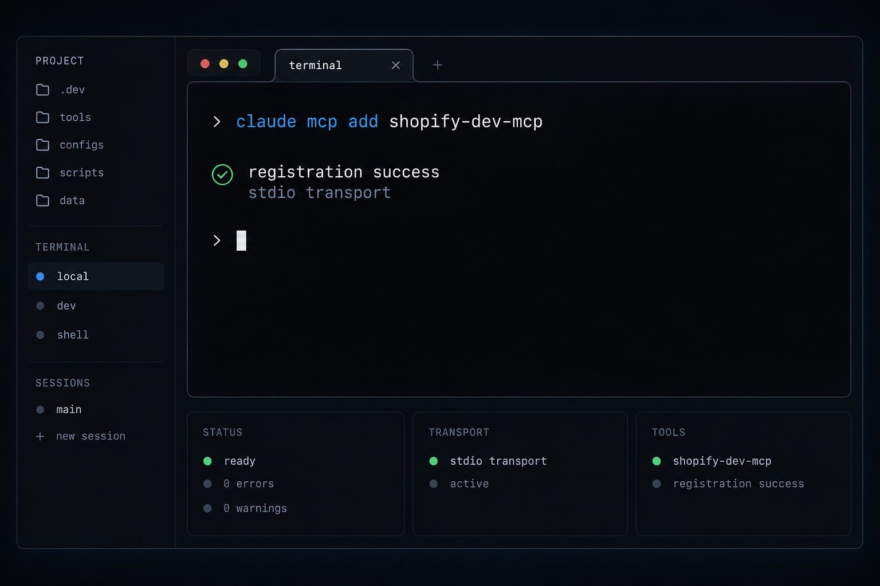This screenshot has height=586, width=880.
Task: Open the .dev folder icon
Action: pyautogui.click(x=42, y=90)
